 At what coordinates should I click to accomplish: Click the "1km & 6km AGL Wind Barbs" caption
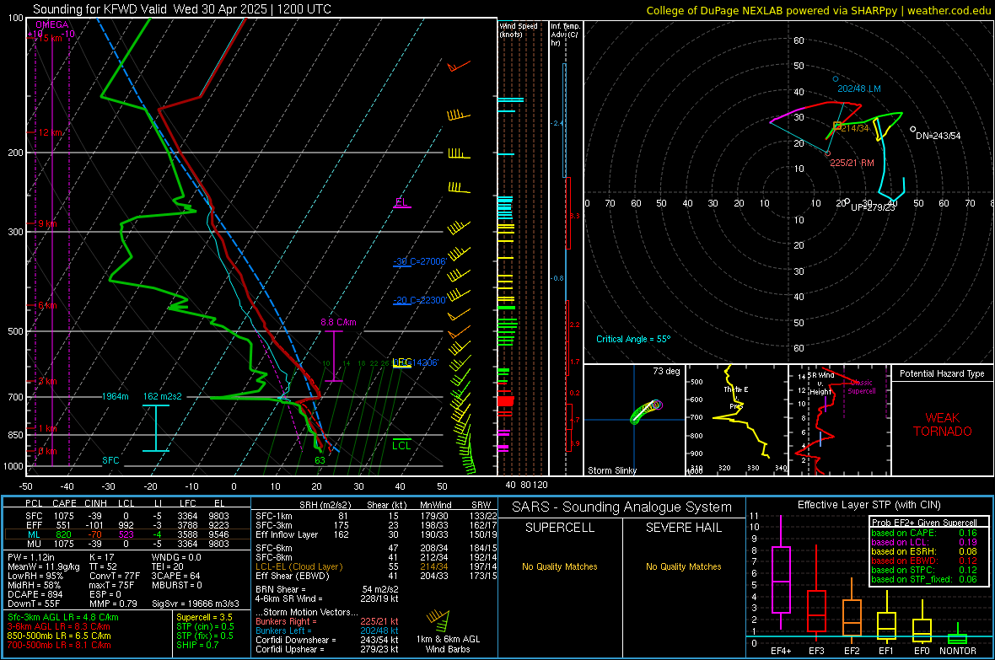[448, 644]
